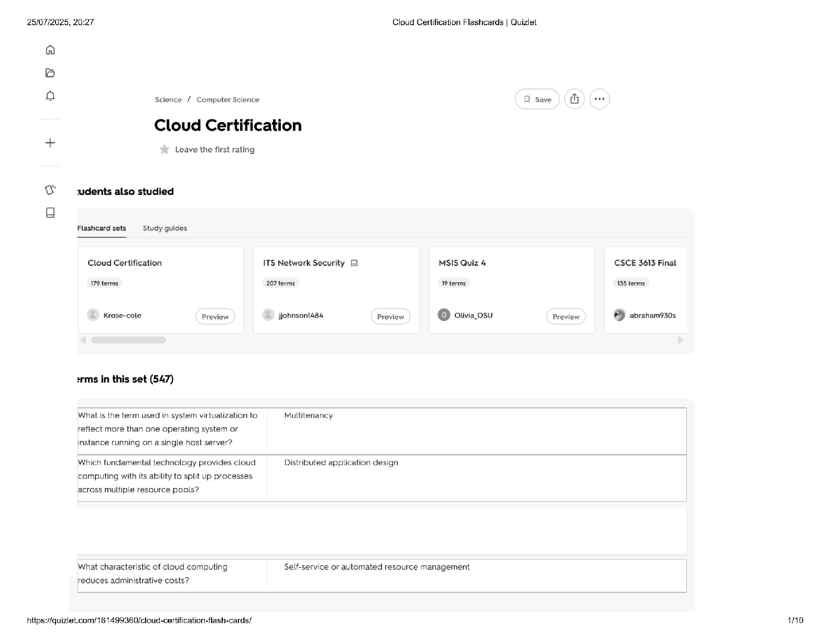
Task: Click the horizontal scrollbar thumb
Action: point(128,340)
